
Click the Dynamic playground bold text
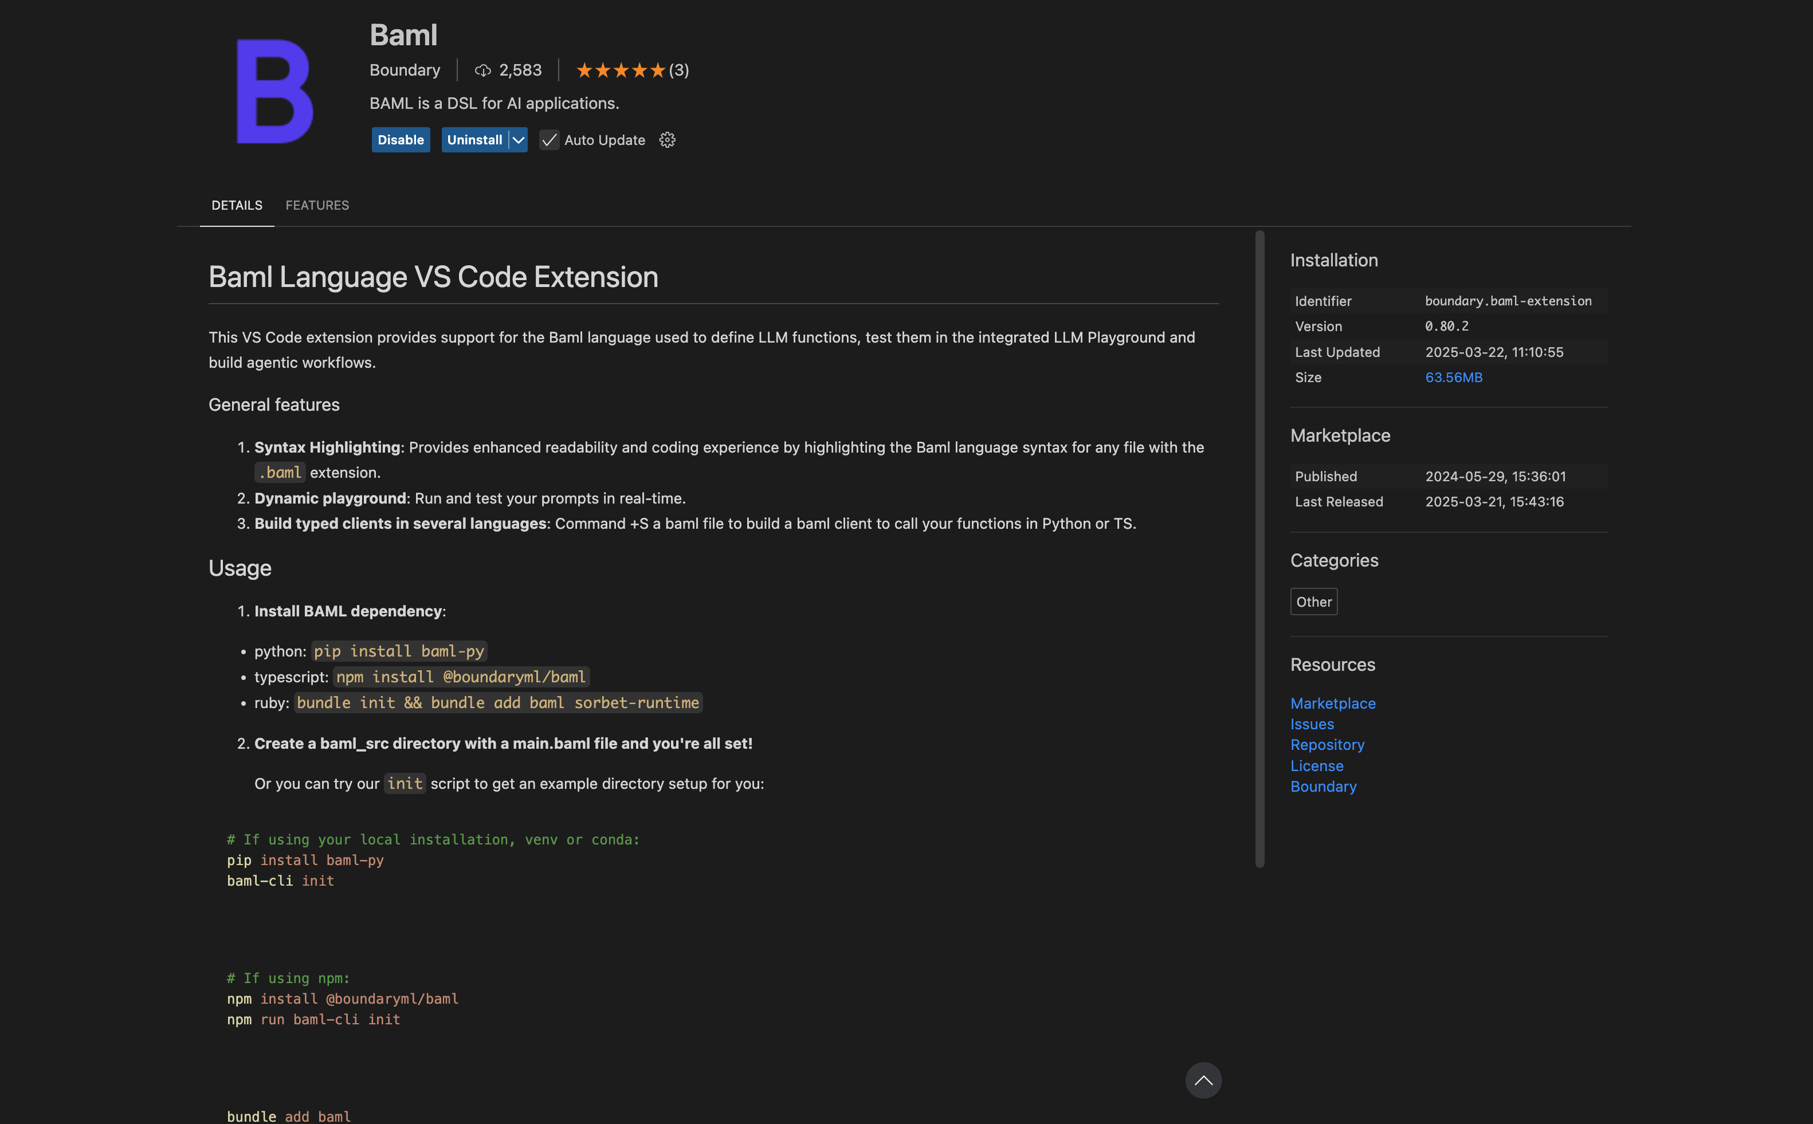(x=330, y=499)
